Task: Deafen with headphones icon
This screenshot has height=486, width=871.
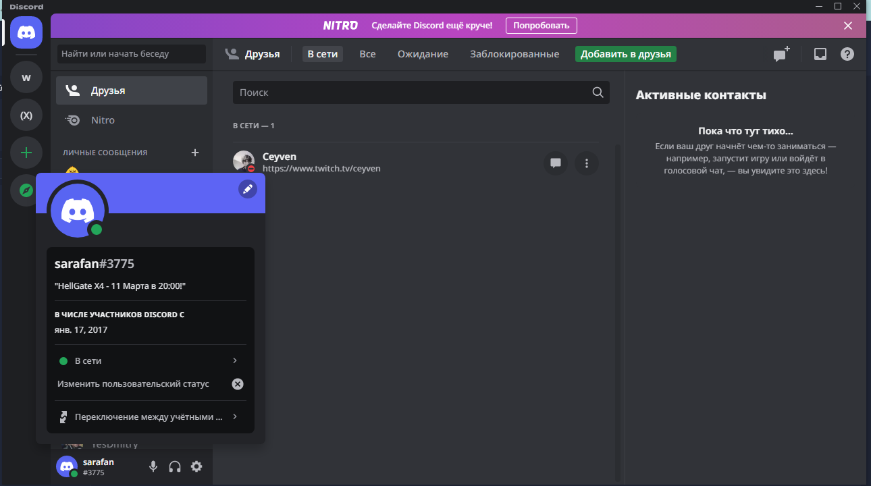Action: pyautogui.click(x=175, y=466)
